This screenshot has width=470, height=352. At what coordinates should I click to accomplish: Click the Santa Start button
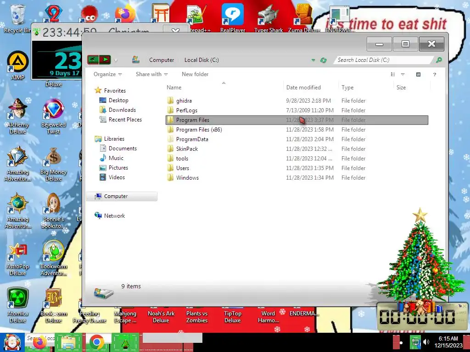12,342
